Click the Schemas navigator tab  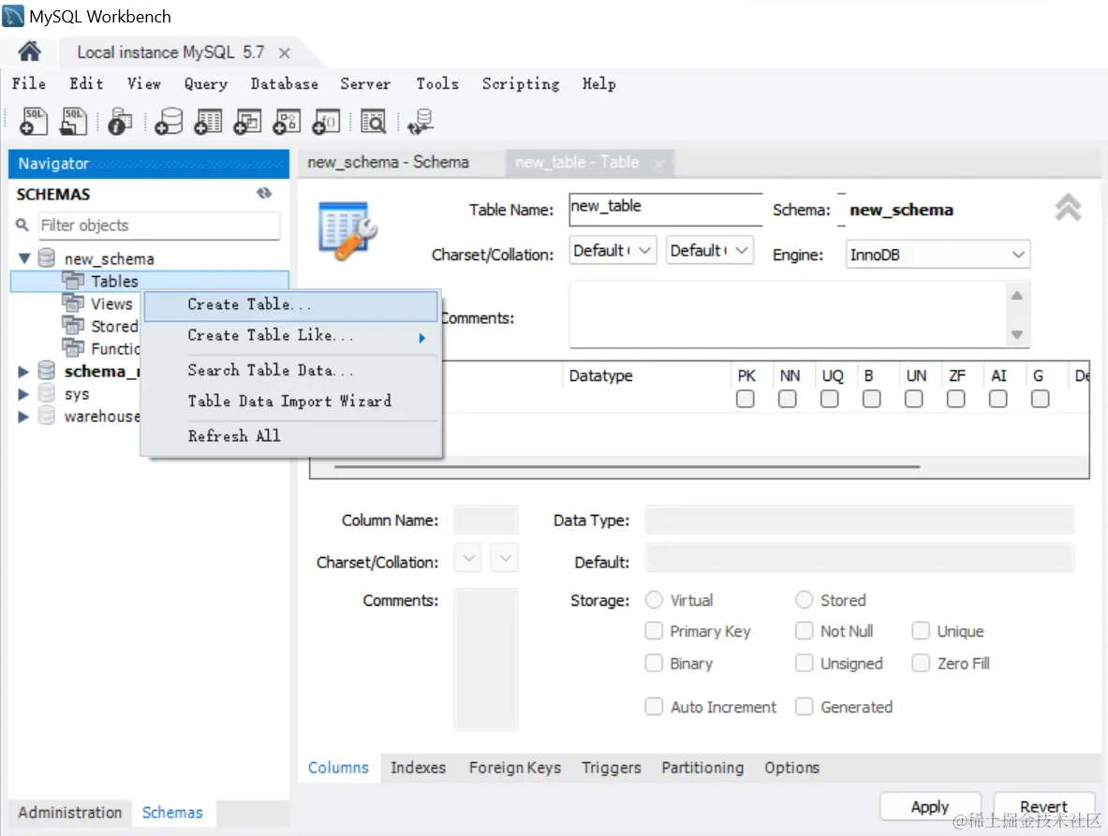[172, 813]
